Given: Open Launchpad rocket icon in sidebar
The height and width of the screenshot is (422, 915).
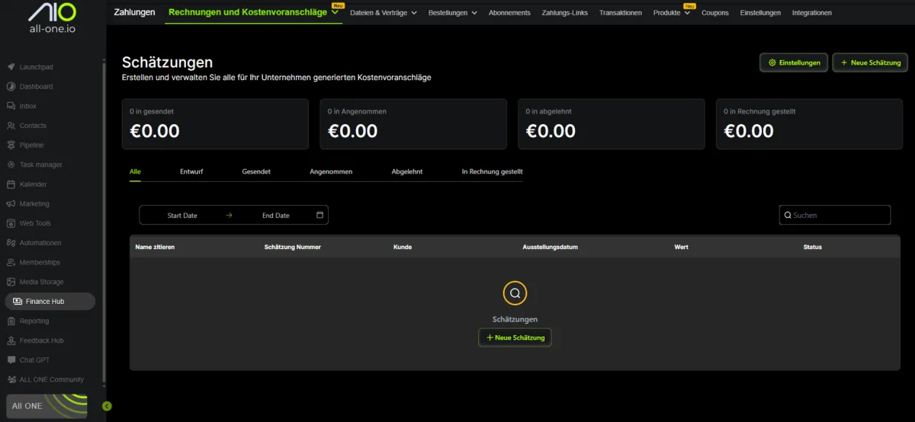Looking at the screenshot, I should click(x=11, y=67).
